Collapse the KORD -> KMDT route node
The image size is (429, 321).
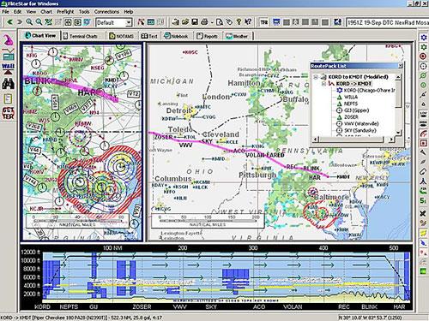[x=323, y=84]
